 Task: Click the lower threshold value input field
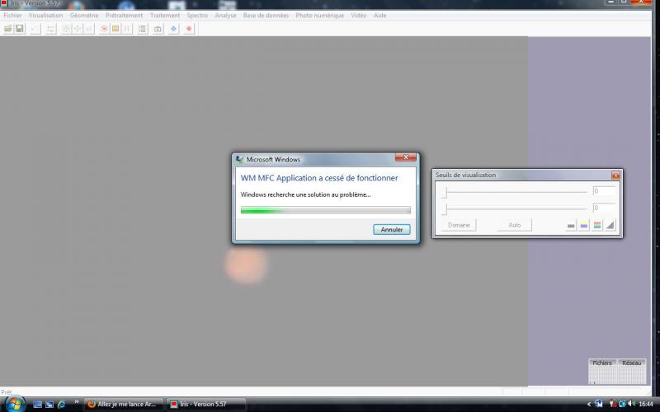point(604,208)
